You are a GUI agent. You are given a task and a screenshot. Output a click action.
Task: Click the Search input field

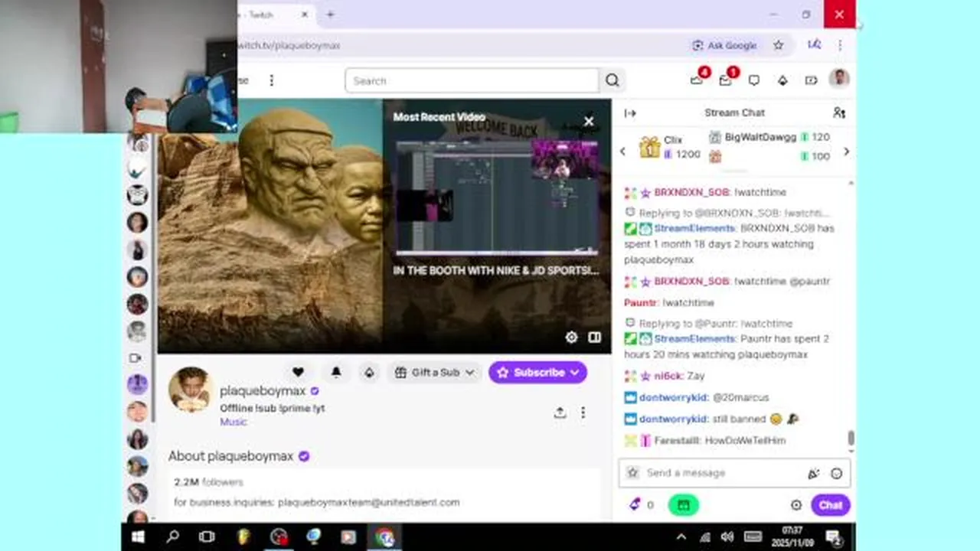(x=472, y=80)
